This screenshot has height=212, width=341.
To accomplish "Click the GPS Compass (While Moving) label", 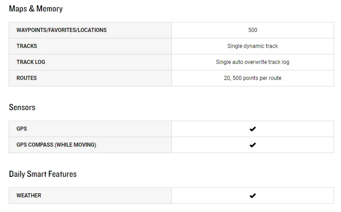I will (x=56, y=145).
